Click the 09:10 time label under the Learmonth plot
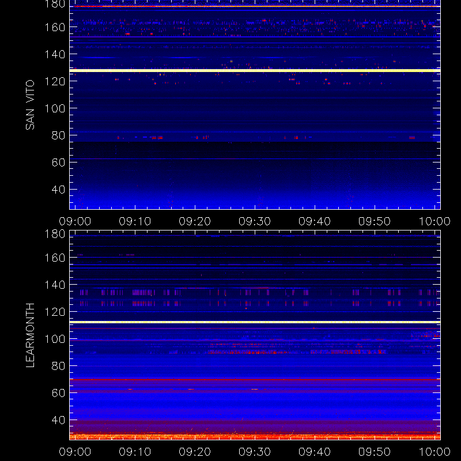The width and height of the screenshot is (461, 461). pos(135,452)
